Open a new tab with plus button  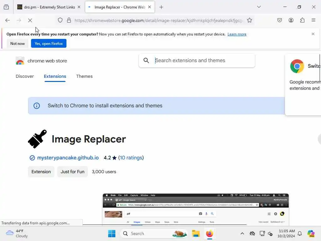click(x=161, y=7)
